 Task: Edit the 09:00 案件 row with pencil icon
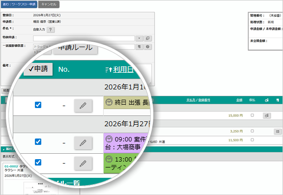pyautogui.click(x=83, y=143)
